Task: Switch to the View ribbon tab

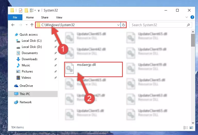Action: coord(59,17)
